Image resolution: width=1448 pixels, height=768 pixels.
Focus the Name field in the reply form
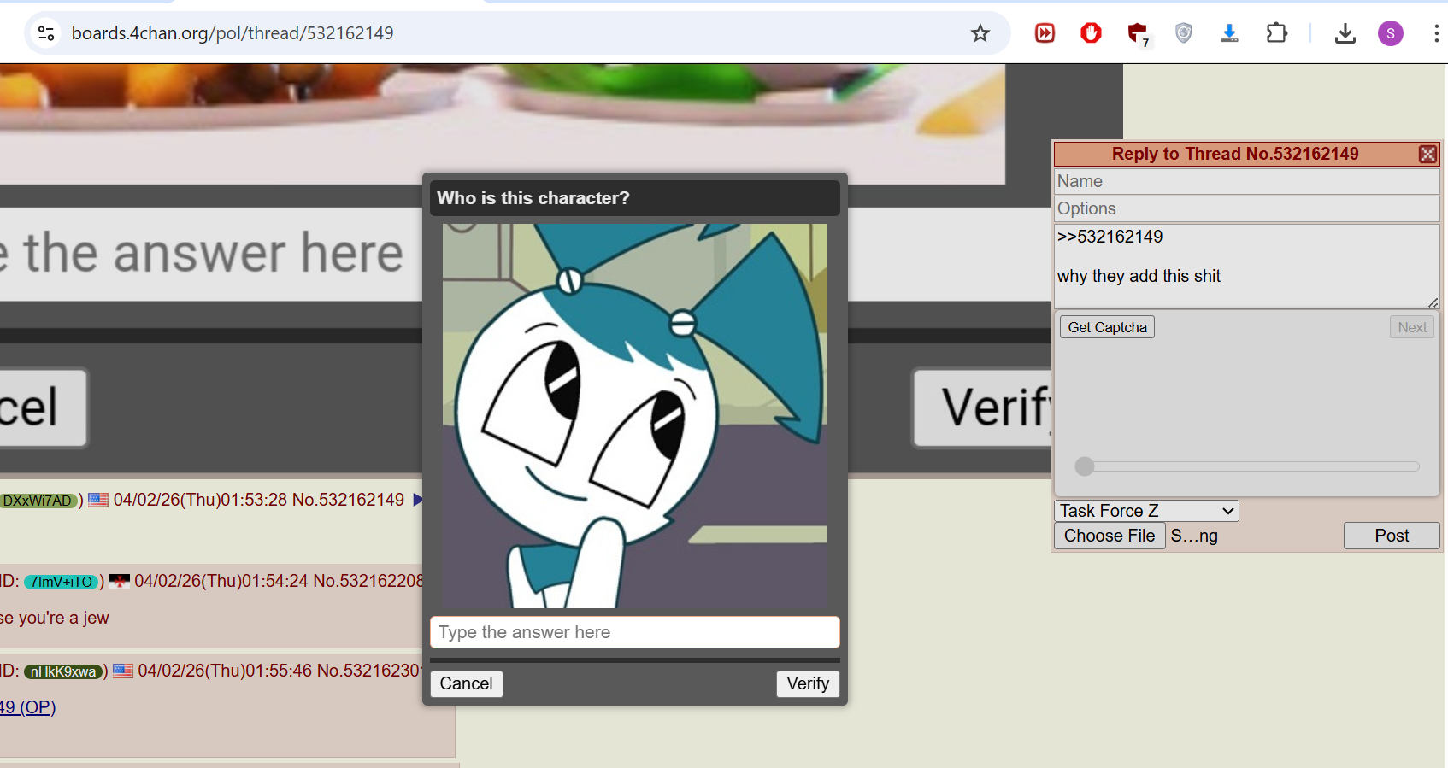click(x=1247, y=181)
